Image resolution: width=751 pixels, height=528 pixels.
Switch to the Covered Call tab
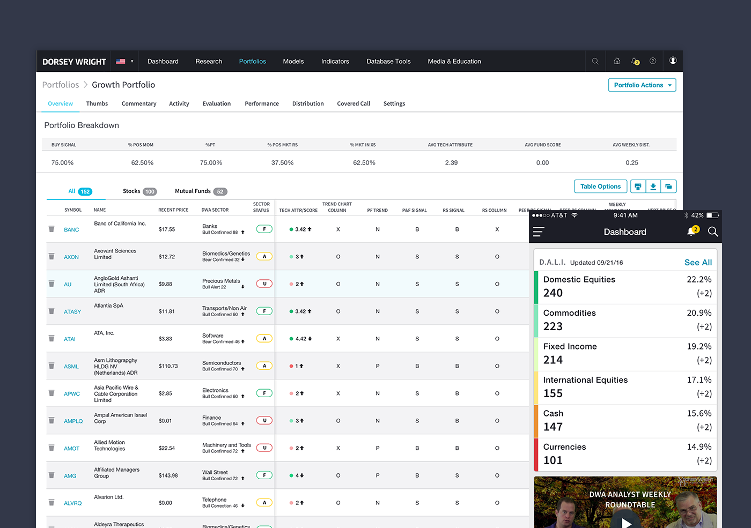click(x=354, y=104)
